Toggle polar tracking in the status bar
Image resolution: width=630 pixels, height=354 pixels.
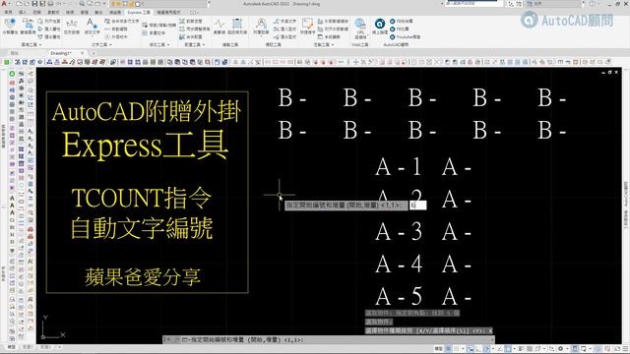486,349
